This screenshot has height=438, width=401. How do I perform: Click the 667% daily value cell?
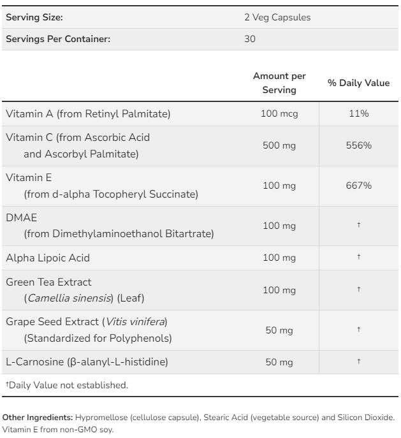click(358, 186)
